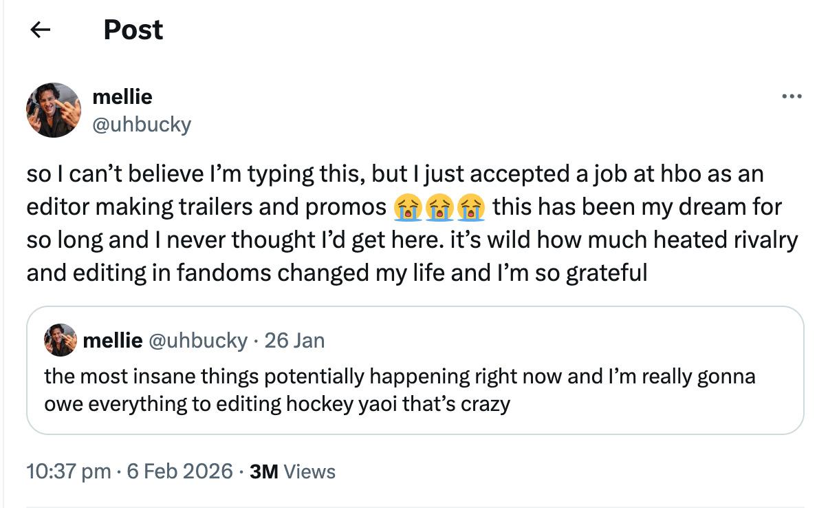
Task: Click the last crying emoji
Action: [x=472, y=207]
